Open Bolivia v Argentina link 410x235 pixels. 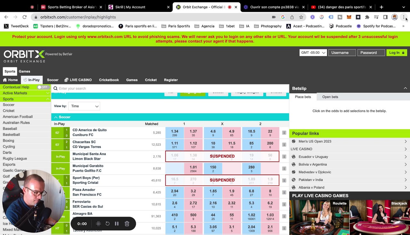coord(313,164)
